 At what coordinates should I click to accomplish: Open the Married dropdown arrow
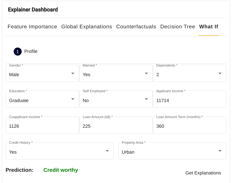click(x=146, y=73)
